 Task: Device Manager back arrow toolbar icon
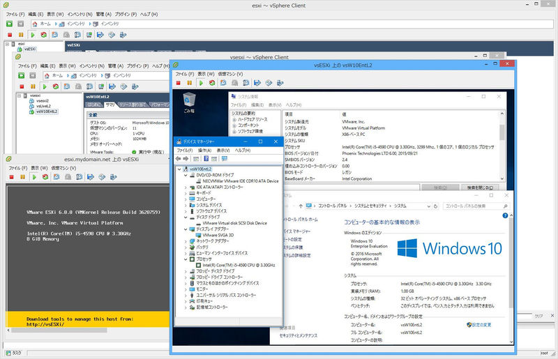(179, 159)
